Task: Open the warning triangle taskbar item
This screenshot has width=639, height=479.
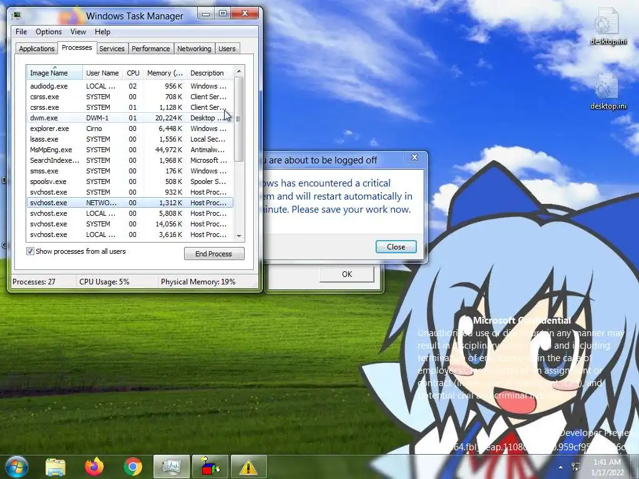Action: click(248, 467)
